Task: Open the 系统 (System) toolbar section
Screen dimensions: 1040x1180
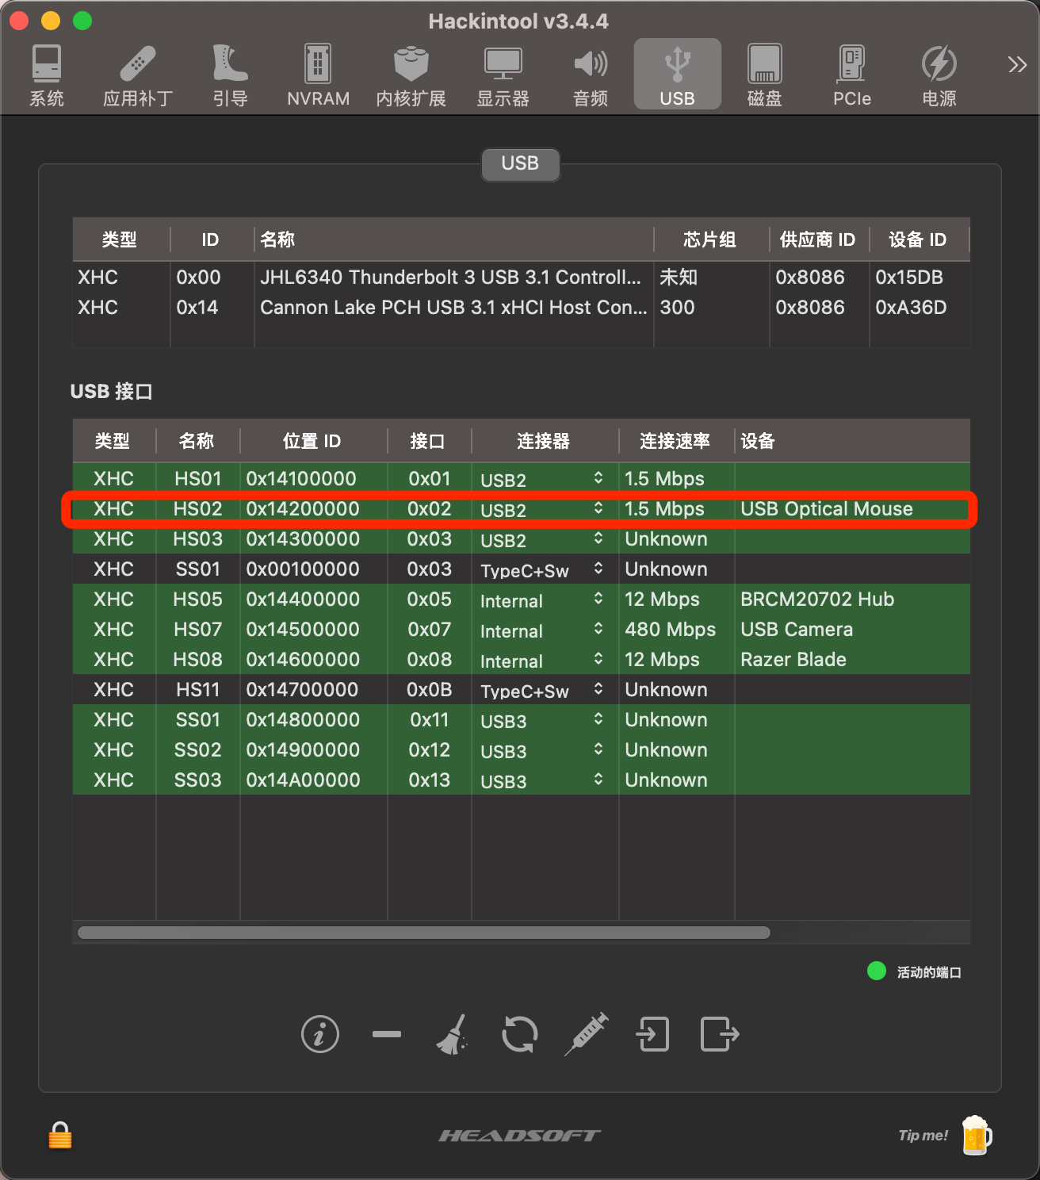Action: coord(47,75)
